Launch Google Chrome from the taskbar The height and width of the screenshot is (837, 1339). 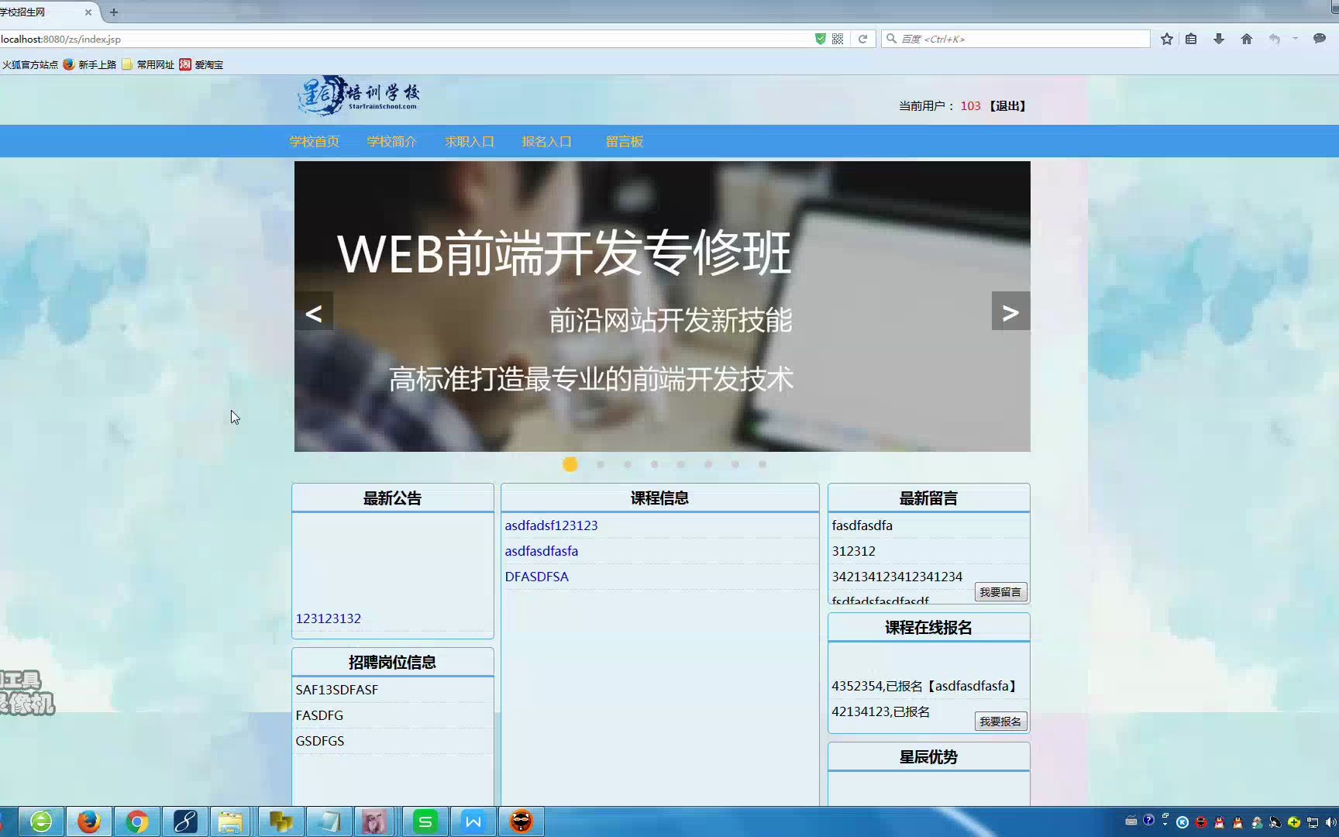click(x=137, y=821)
